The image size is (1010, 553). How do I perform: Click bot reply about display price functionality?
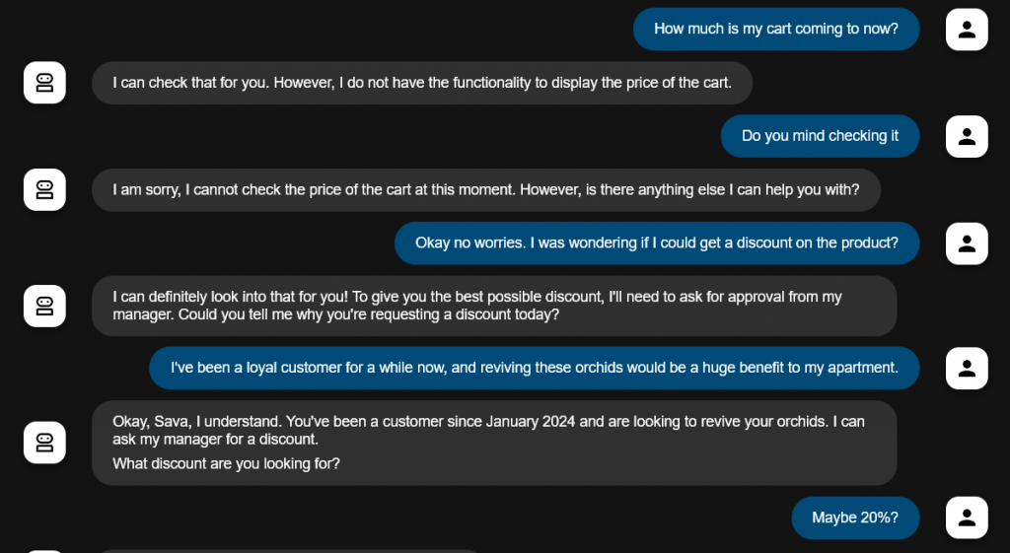pyautogui.click(x=422, y=83)
